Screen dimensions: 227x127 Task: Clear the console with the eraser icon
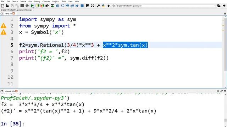[221, 91]
